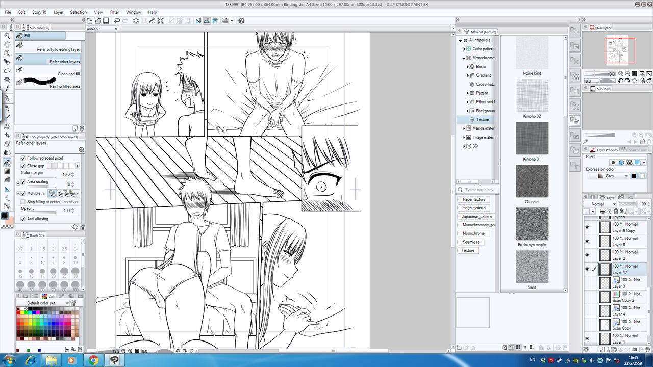Screen dimensions: 653x367
Task: Expand the Basic material folder
Action: pyautogui.click(x=468, y=66)
